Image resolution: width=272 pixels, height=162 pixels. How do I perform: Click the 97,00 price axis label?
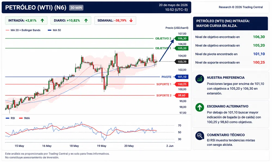coord(183,113)
